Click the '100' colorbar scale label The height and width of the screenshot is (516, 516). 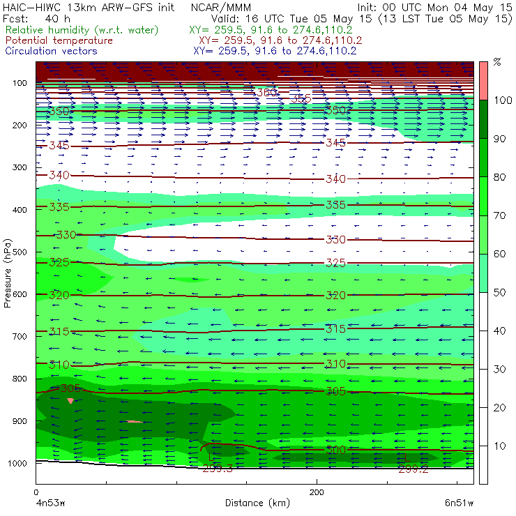coord(503,100)
